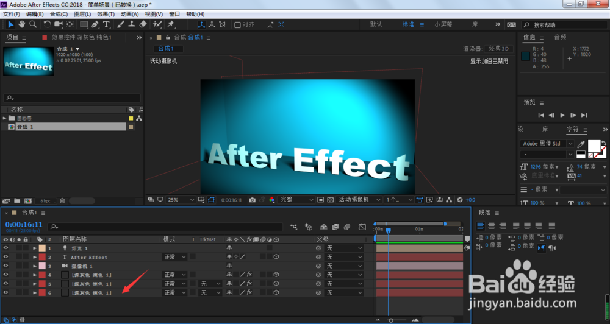Switch to 默认 workspace
Image resolution: width=610 pixels, height=324 pixels.
376,24
